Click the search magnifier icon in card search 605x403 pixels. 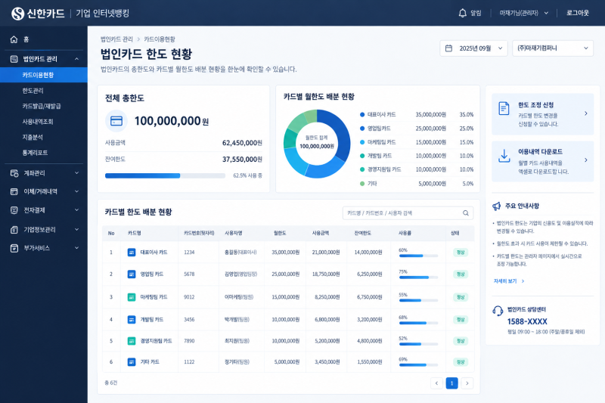466,213
